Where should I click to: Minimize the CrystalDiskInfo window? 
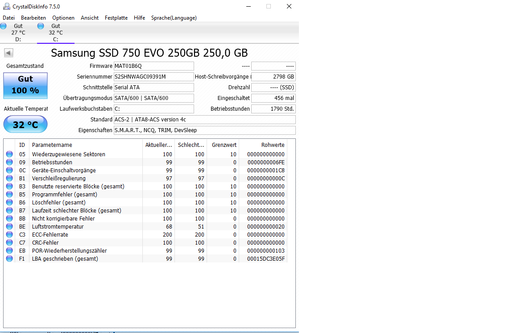coord(249,6)
